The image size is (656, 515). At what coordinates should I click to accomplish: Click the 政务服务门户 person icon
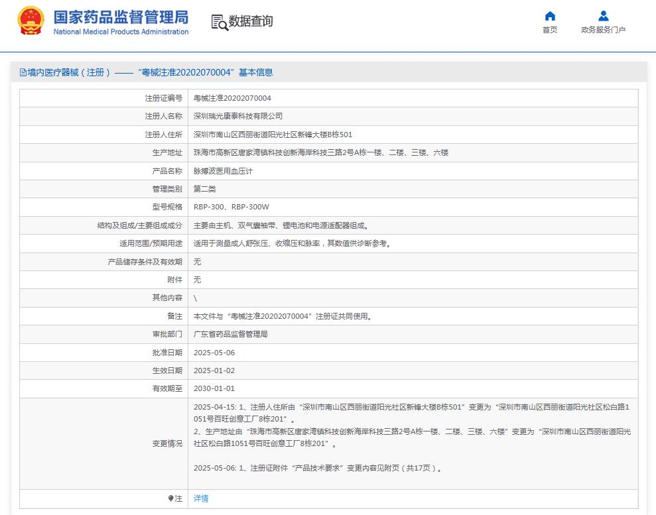click(603, 17)
